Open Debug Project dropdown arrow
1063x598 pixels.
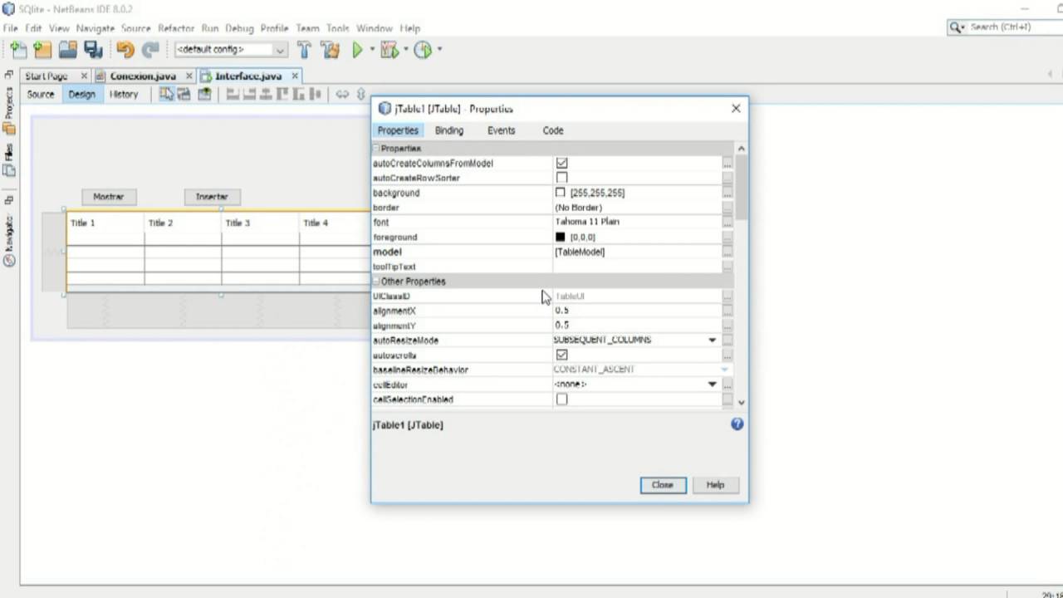click(405, 50)
